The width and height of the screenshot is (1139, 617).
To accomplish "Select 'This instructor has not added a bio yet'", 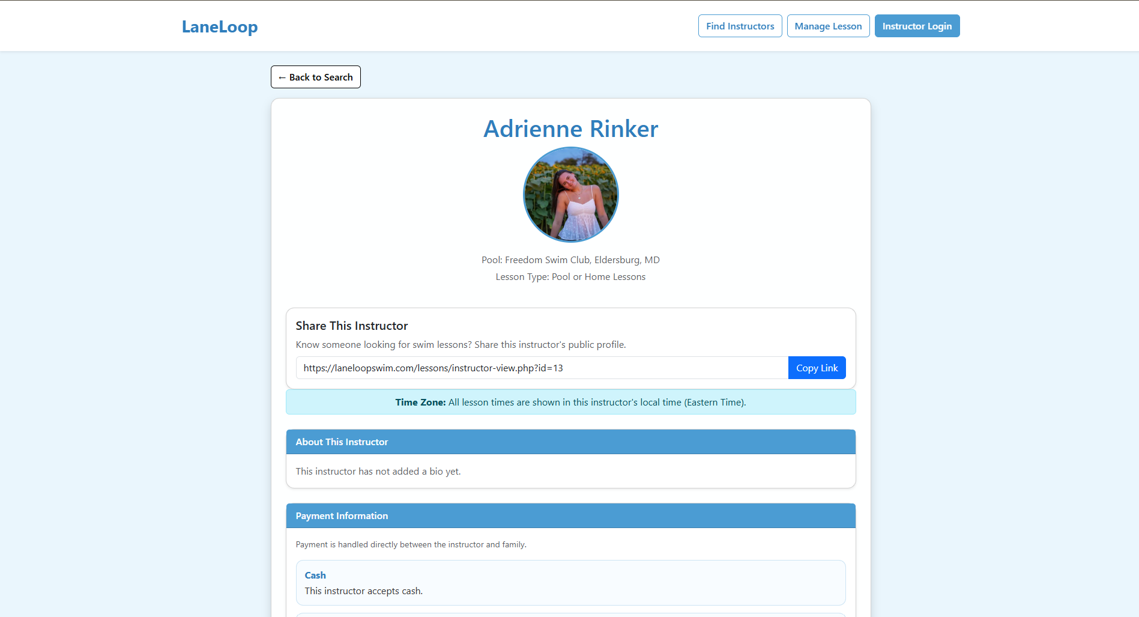I will [x=378, y=471].
